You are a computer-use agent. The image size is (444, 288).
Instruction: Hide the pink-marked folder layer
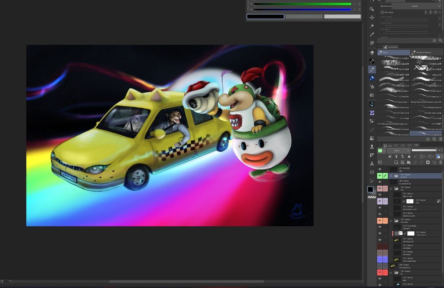point(380,189)
